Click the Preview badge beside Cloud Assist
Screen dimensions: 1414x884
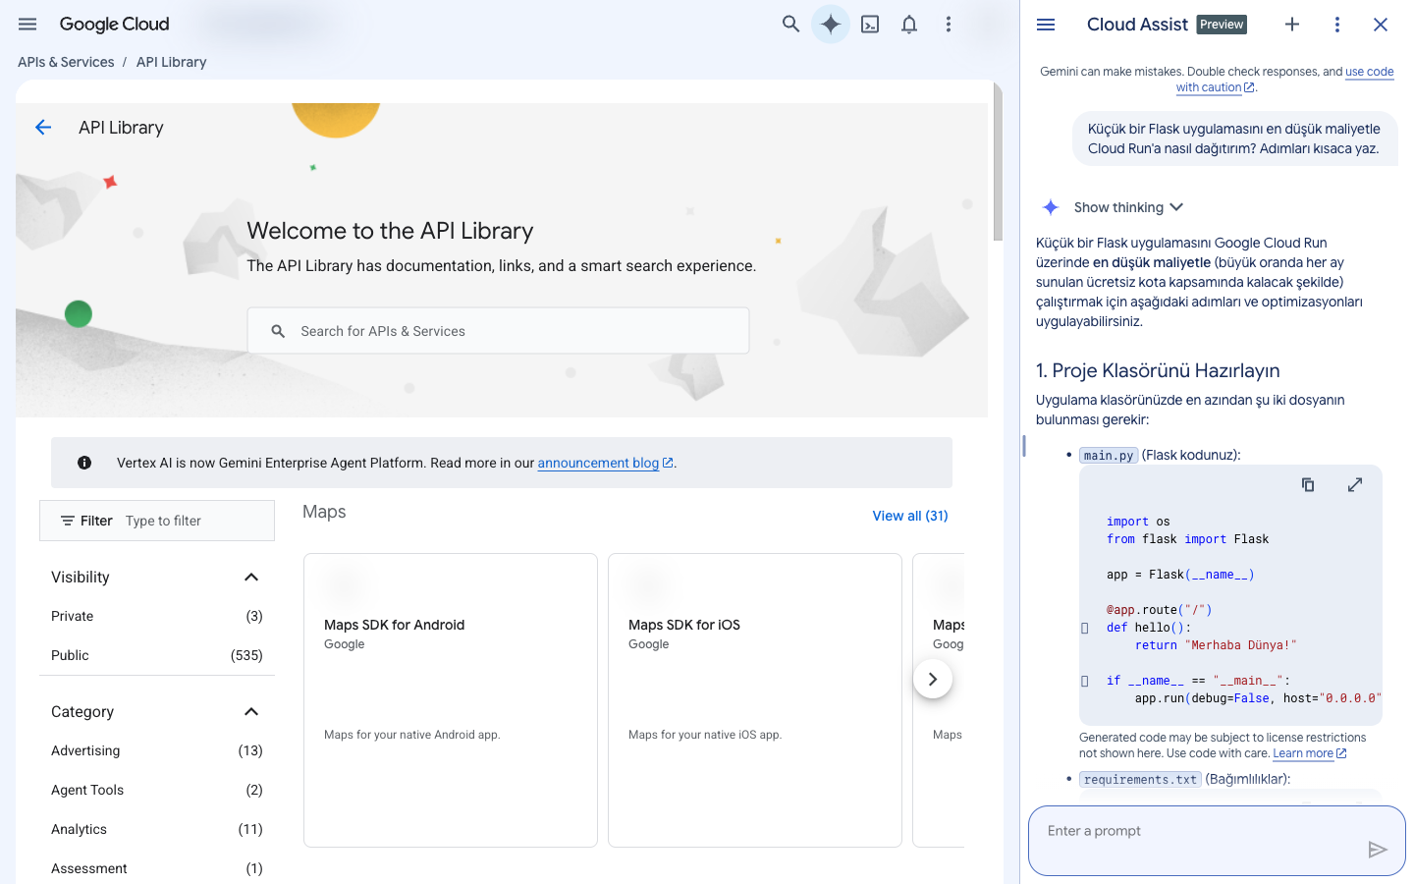click(x=1222, y=25)
